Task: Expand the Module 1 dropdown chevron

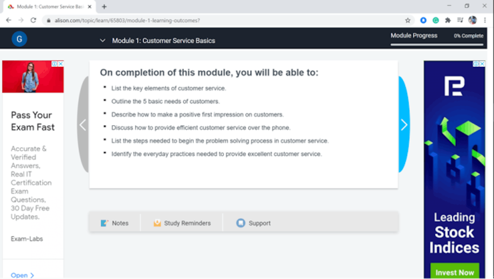Action: click(102, 41)
